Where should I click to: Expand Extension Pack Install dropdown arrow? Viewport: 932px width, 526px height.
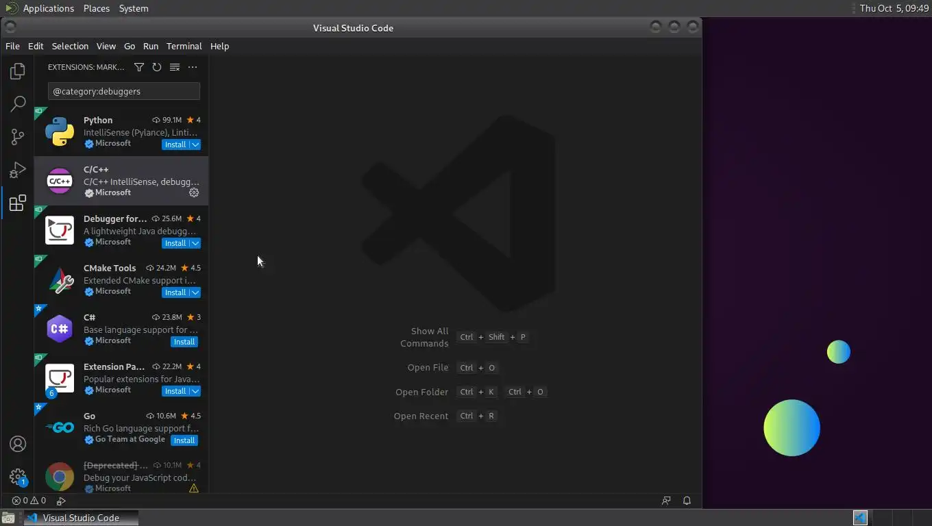195,391
